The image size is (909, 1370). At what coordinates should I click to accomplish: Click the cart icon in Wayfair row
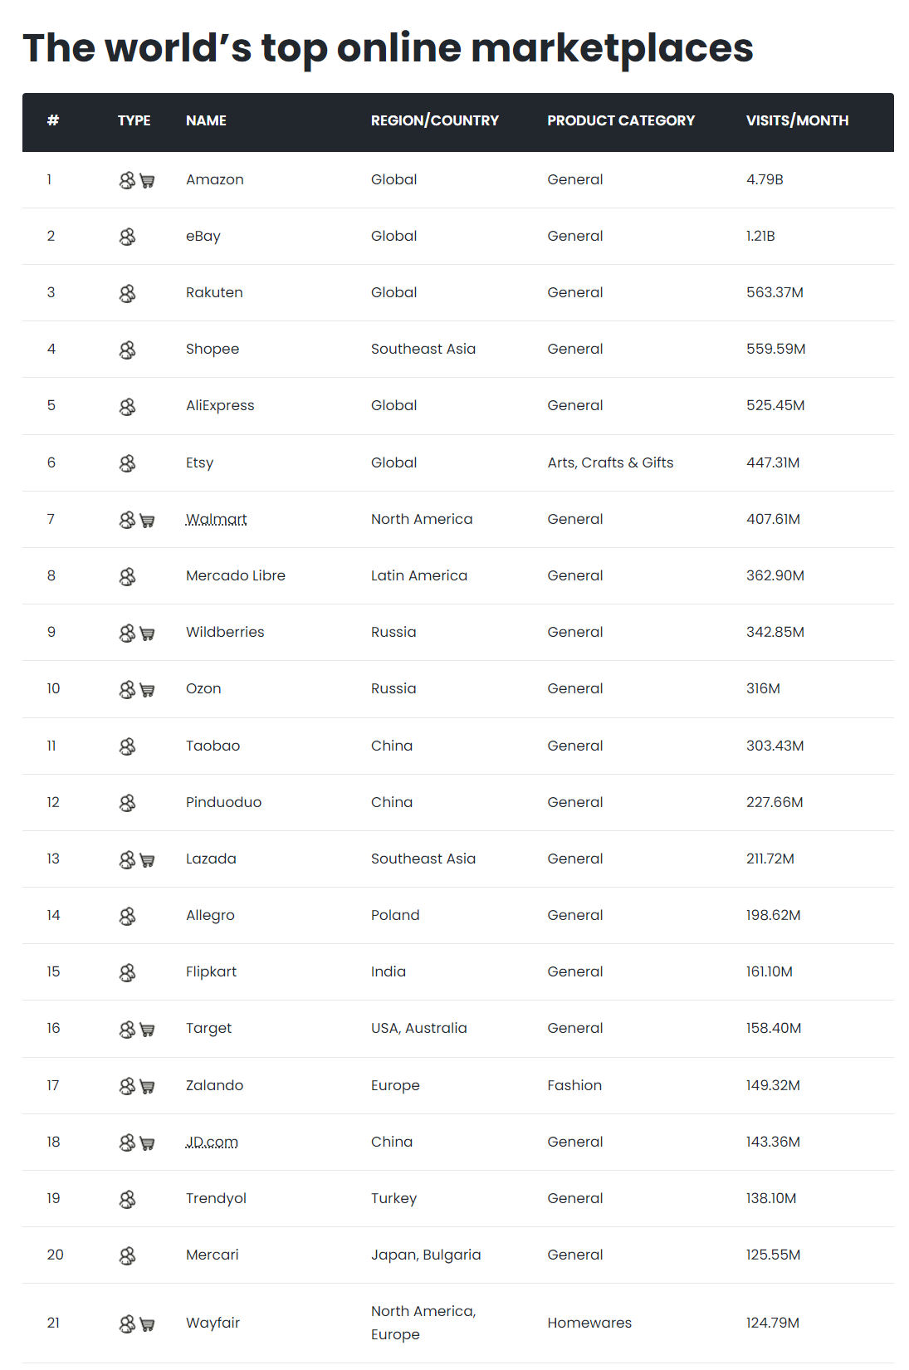point(147,1324)
